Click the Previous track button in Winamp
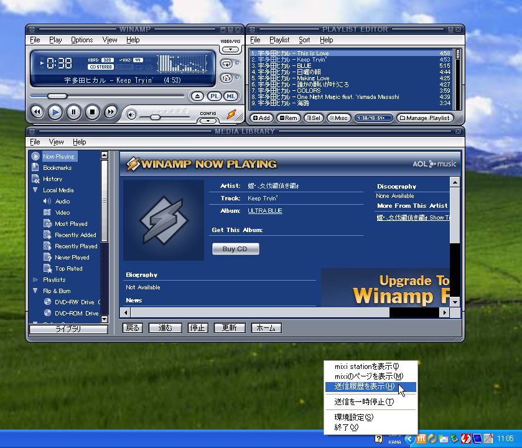Screen dimensions: 522x448 pyautogui.click(x=37, y=112)
